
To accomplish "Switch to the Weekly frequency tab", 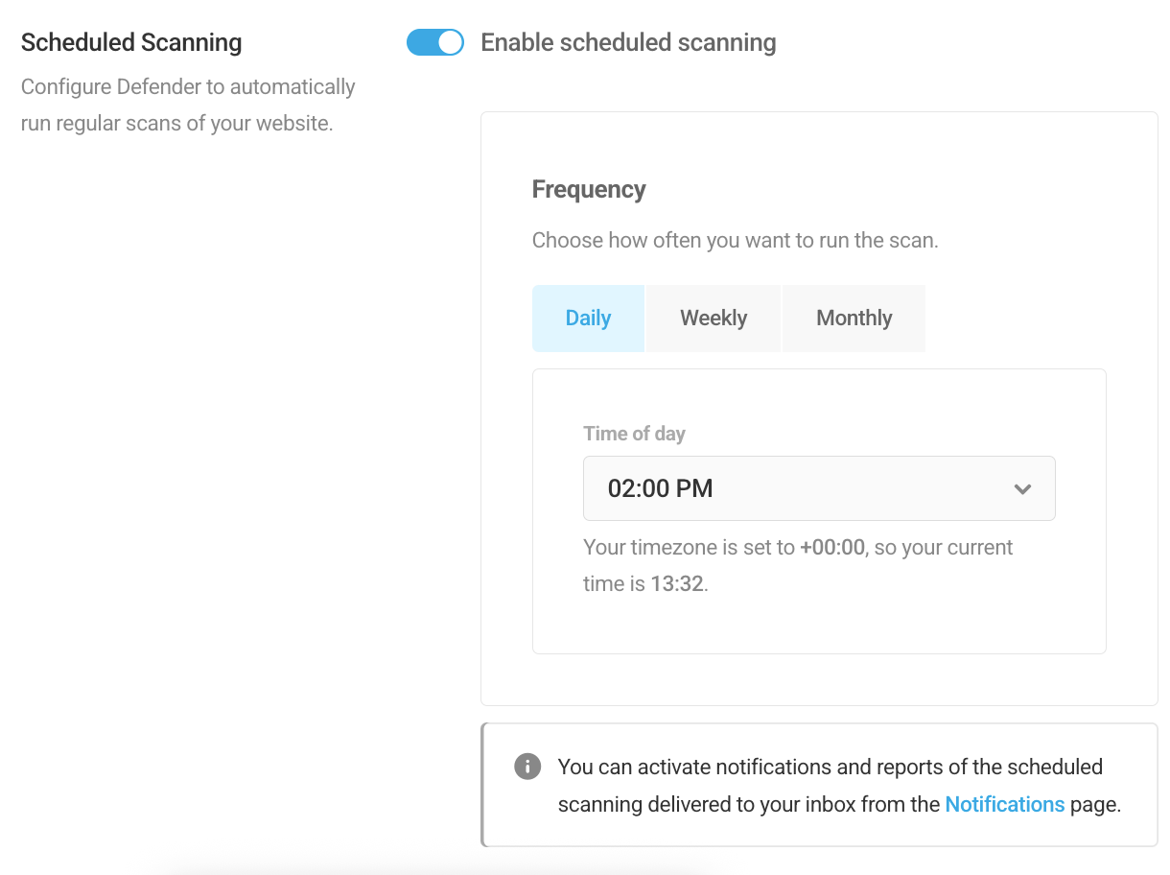I will (714, 318).
